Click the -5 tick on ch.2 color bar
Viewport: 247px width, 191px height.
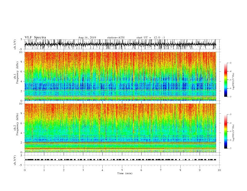230,131
